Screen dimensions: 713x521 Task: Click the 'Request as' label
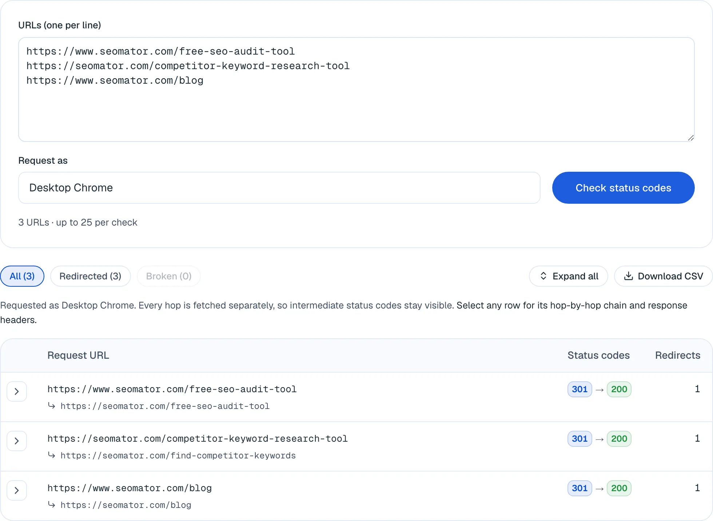click(43, 160)
